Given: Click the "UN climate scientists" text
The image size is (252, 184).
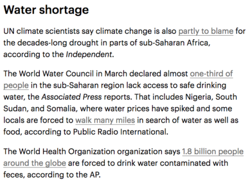Looking at the screenshot, I should (x=41, y=31).
